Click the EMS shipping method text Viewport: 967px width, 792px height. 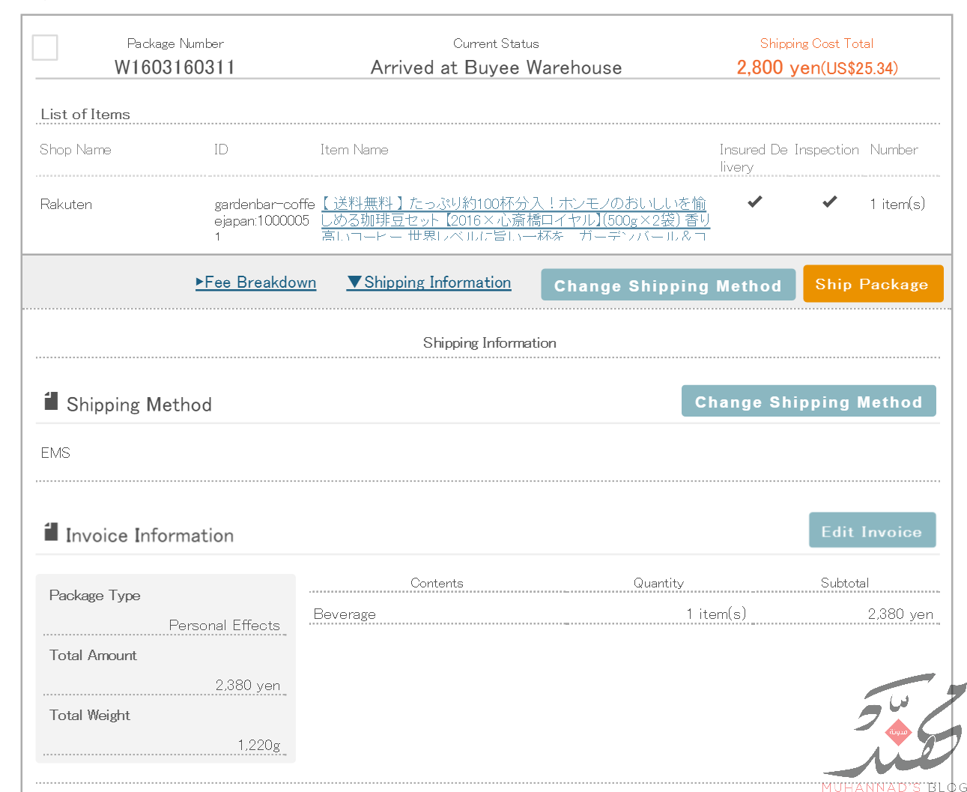point(55,453)
